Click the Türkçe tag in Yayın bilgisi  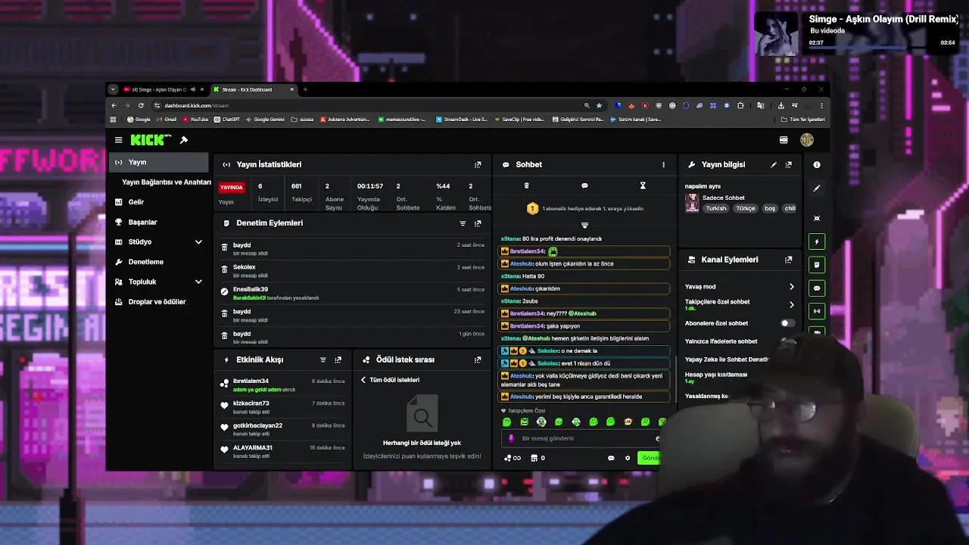[746, 208]
